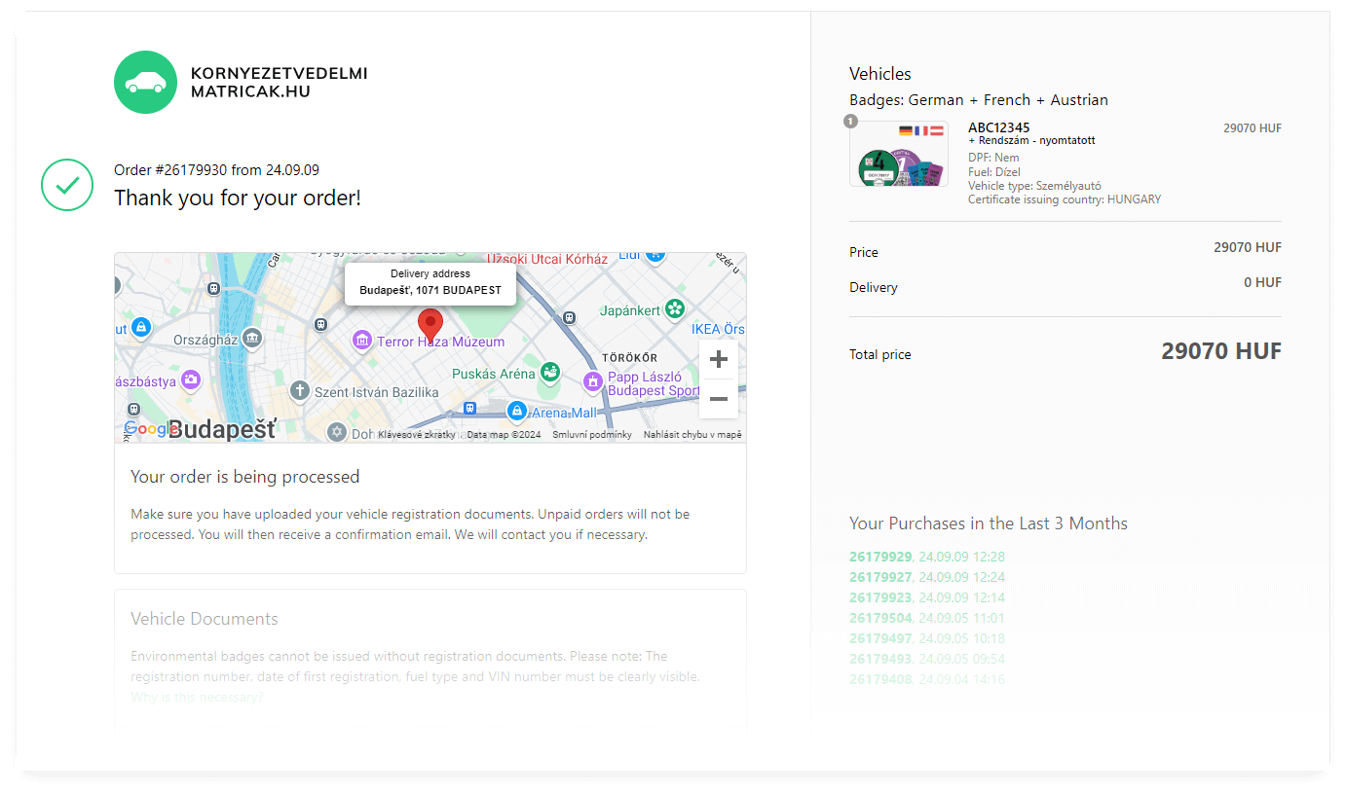This screenshot has height=794, width=1346.
Task: Open previous order 26179927
Action: click(x=880, y=577)
